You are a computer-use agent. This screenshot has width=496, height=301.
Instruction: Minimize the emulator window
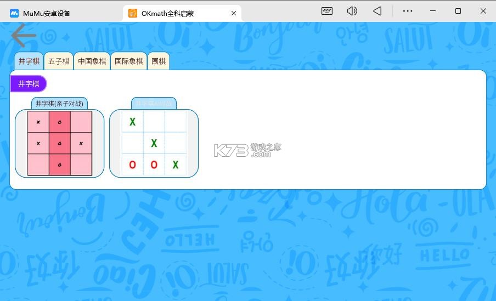(433, 11)
